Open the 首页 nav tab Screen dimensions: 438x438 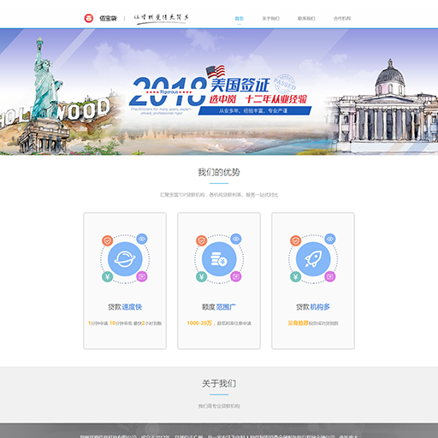[239, 19]
